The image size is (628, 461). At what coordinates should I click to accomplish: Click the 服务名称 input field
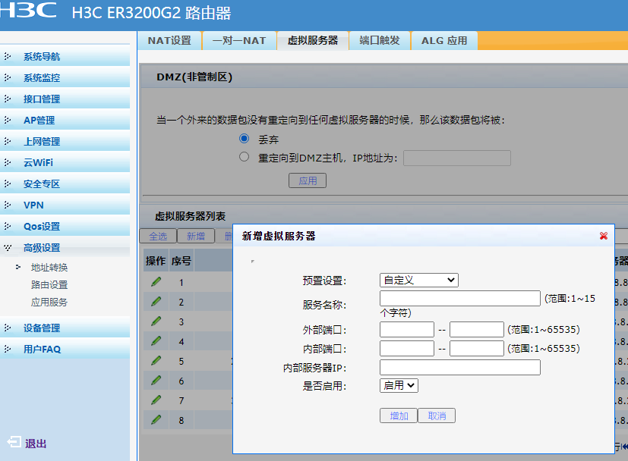[x=459, y=298]
